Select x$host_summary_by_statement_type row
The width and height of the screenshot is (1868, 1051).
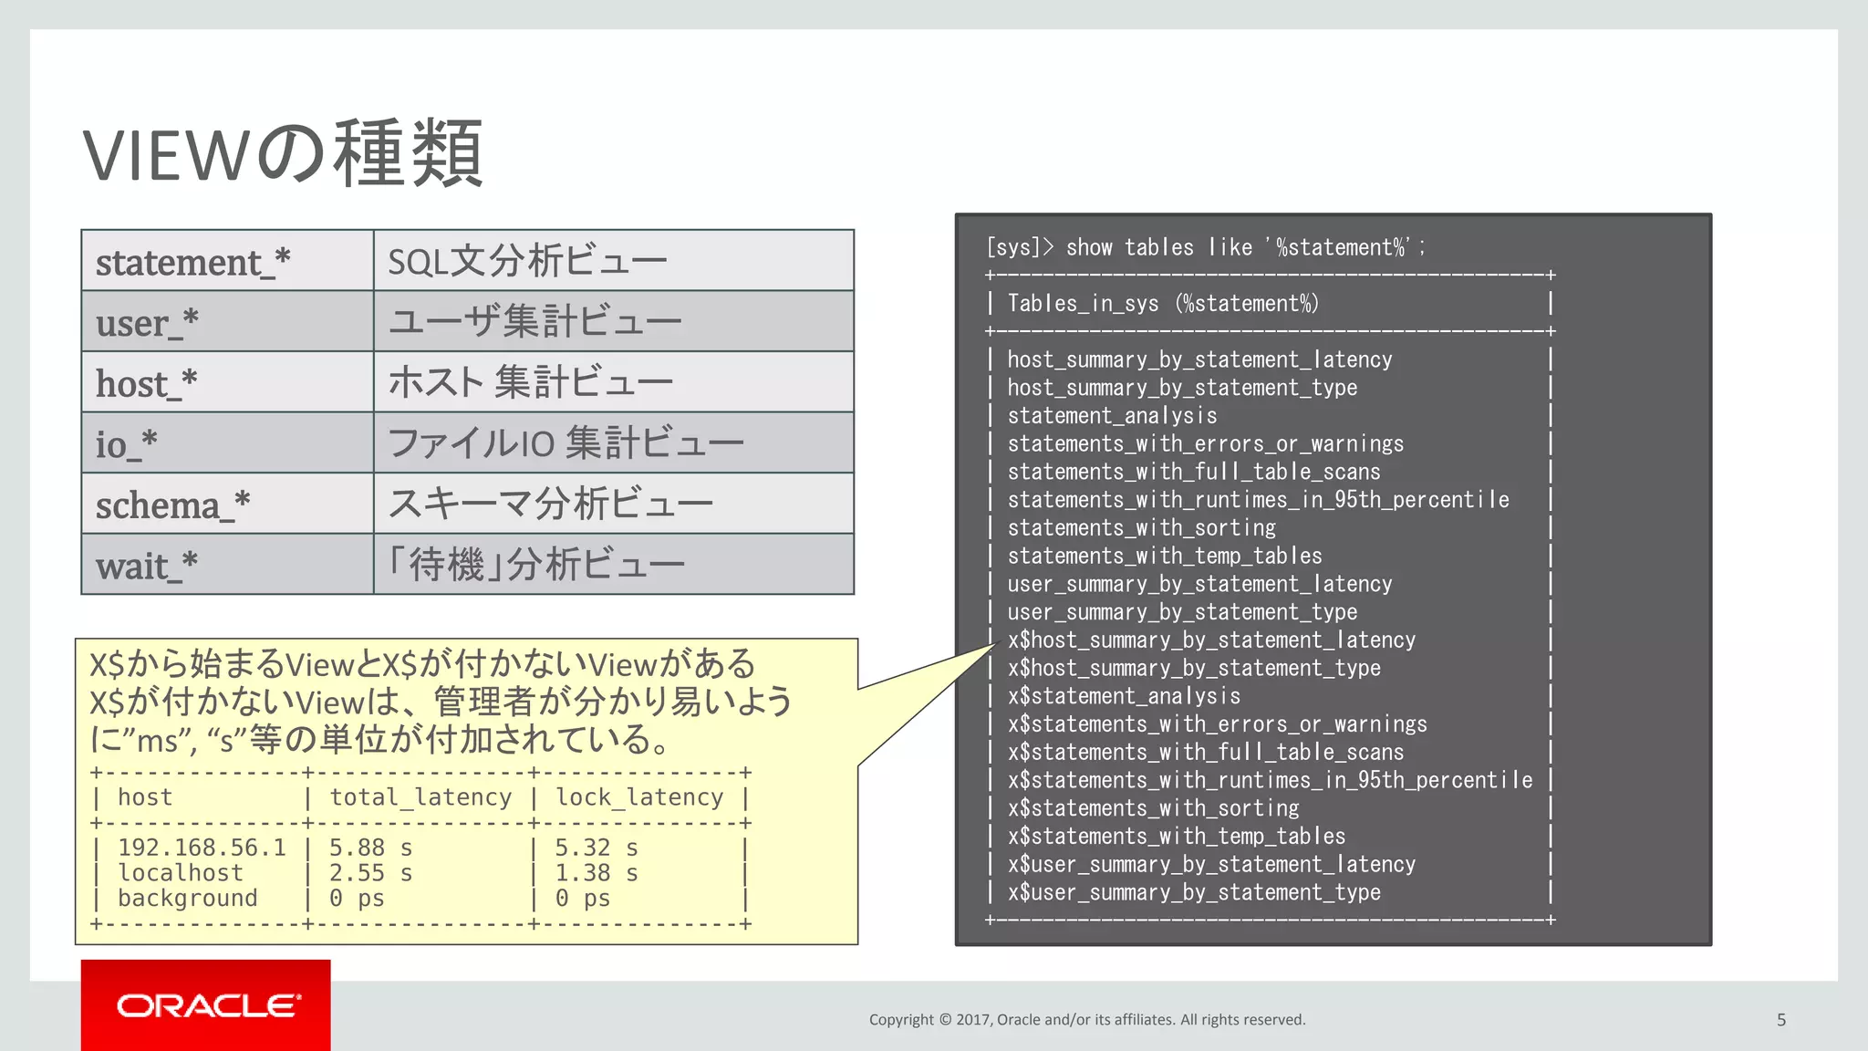[1194, 668]
